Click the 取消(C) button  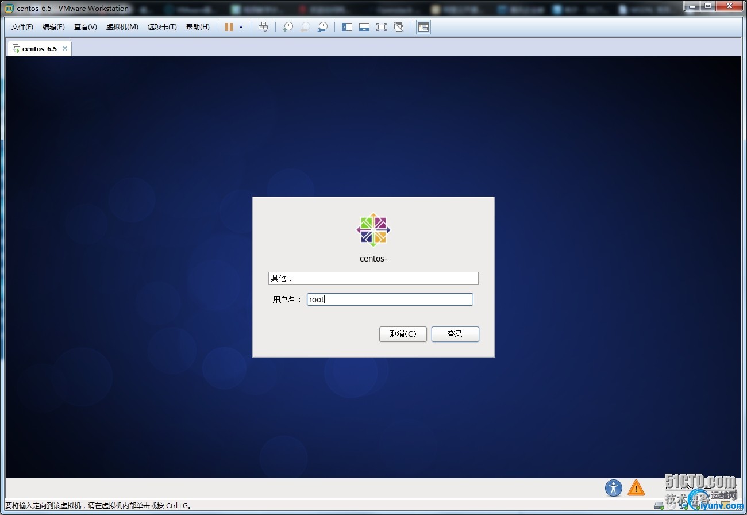click(x=403, y=334)
